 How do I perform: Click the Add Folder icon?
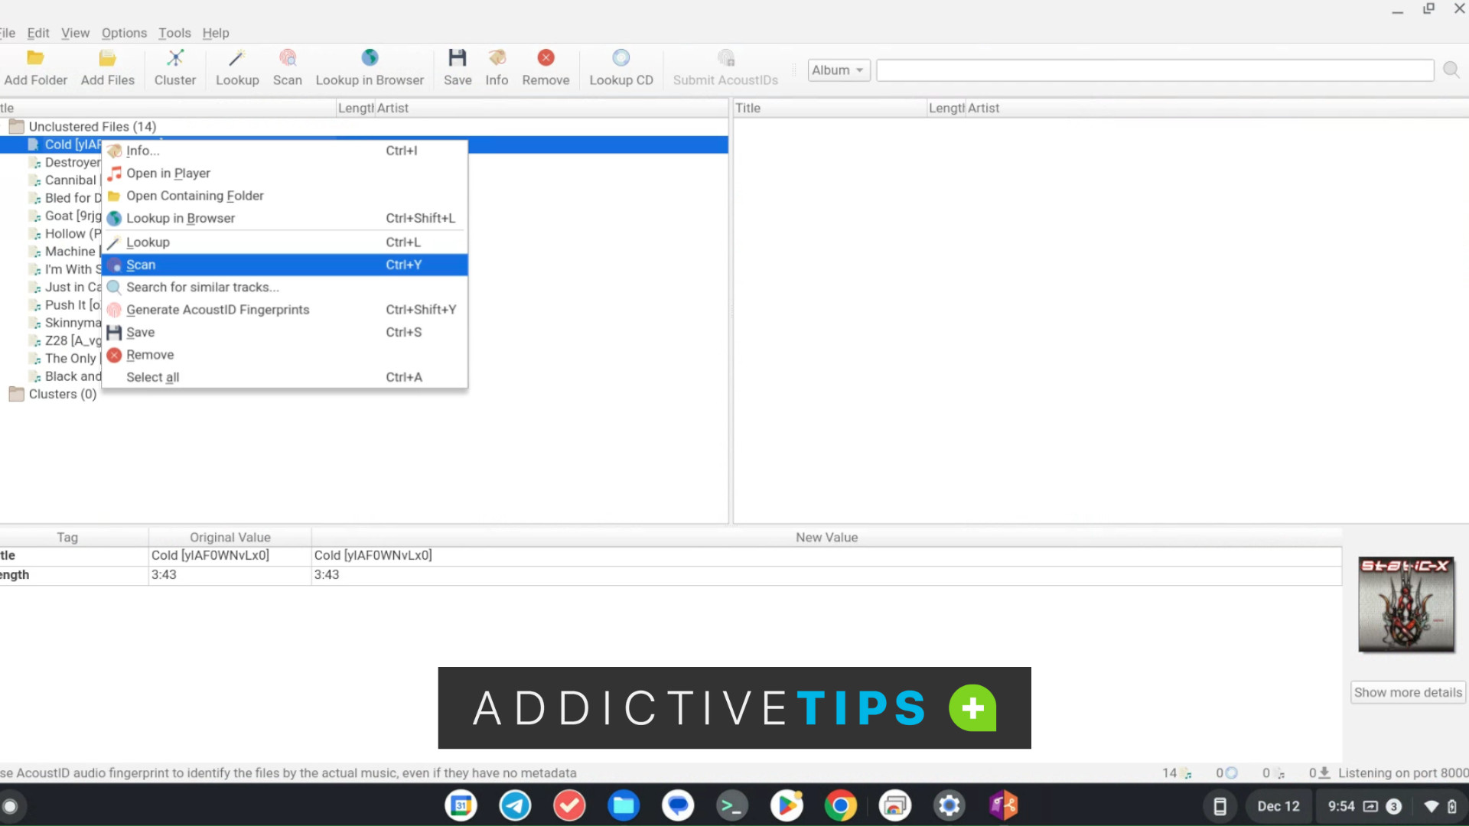coord(35,67)
